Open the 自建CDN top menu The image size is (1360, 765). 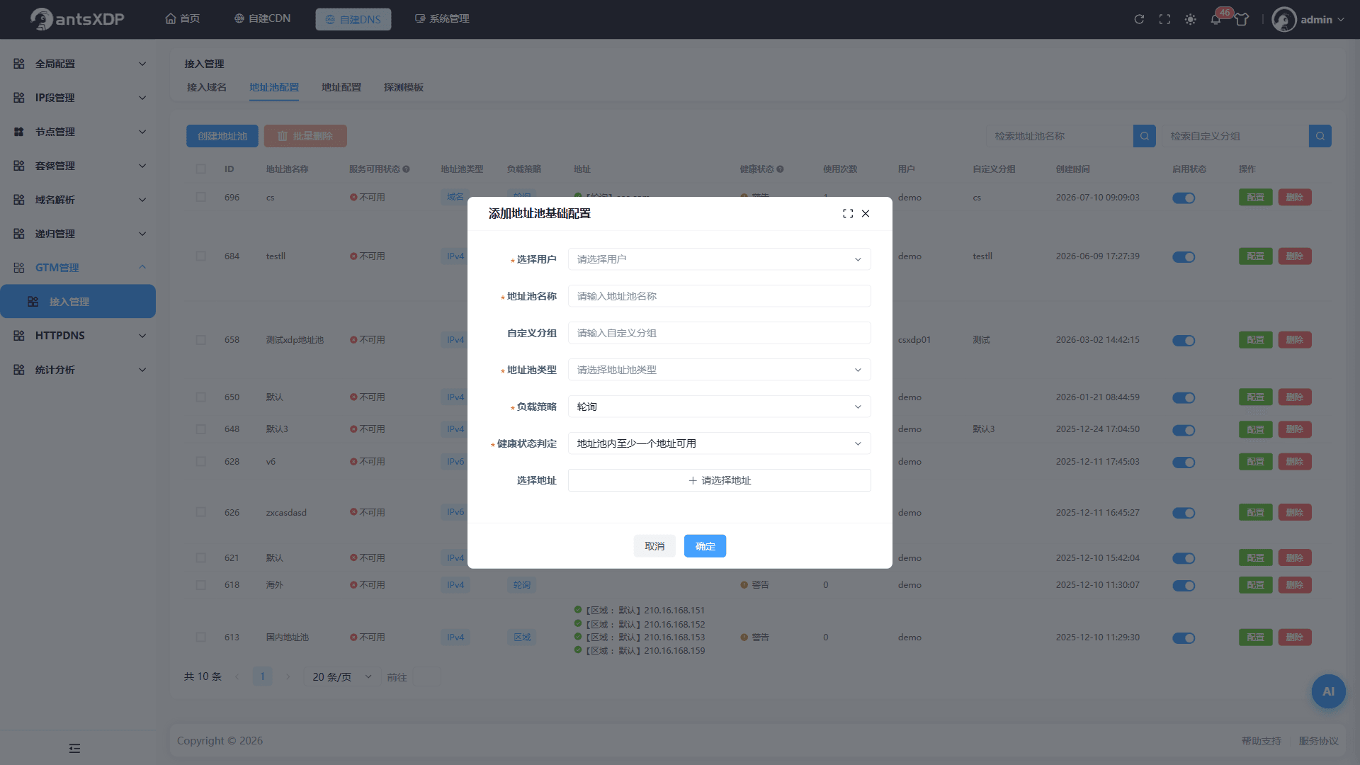point(262,18)
